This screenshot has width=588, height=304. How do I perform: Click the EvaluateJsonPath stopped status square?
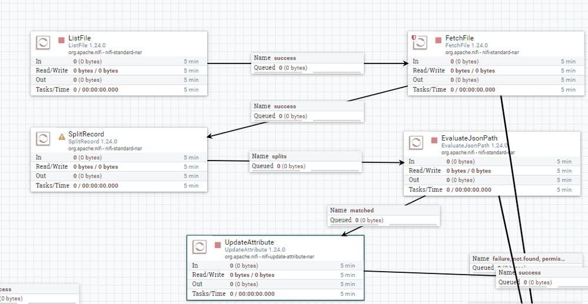[x=434, y=140]
